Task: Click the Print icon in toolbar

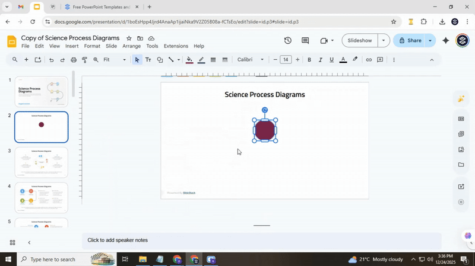Action: pyautogui.click(x=74, y=60)
